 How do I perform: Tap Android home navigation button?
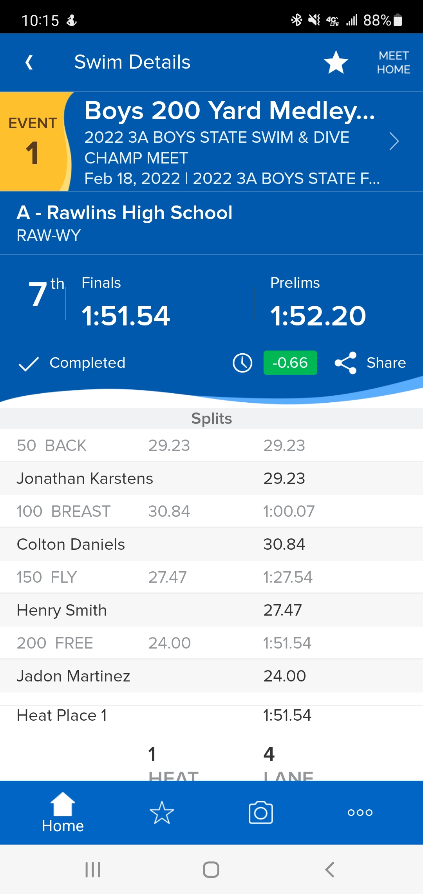(211, 870)
